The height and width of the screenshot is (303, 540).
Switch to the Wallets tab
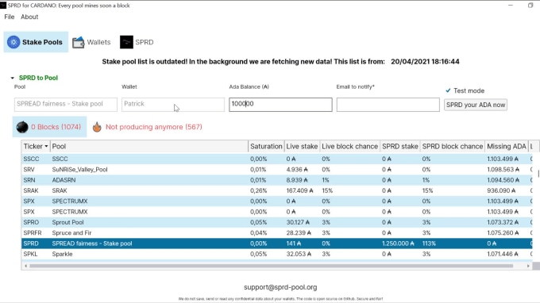[x=91, y=42]
